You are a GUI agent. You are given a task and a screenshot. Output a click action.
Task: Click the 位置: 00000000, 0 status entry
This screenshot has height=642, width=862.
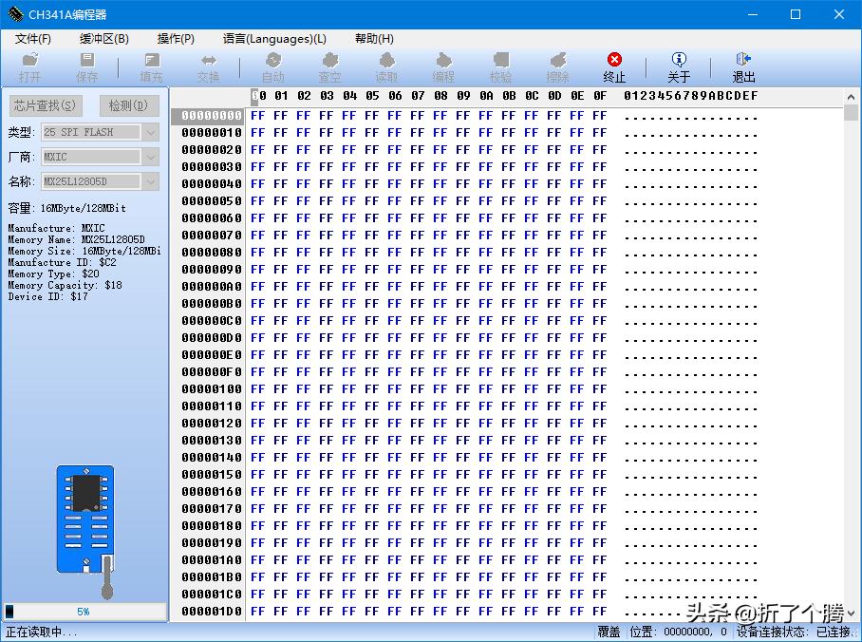(678, 633)
